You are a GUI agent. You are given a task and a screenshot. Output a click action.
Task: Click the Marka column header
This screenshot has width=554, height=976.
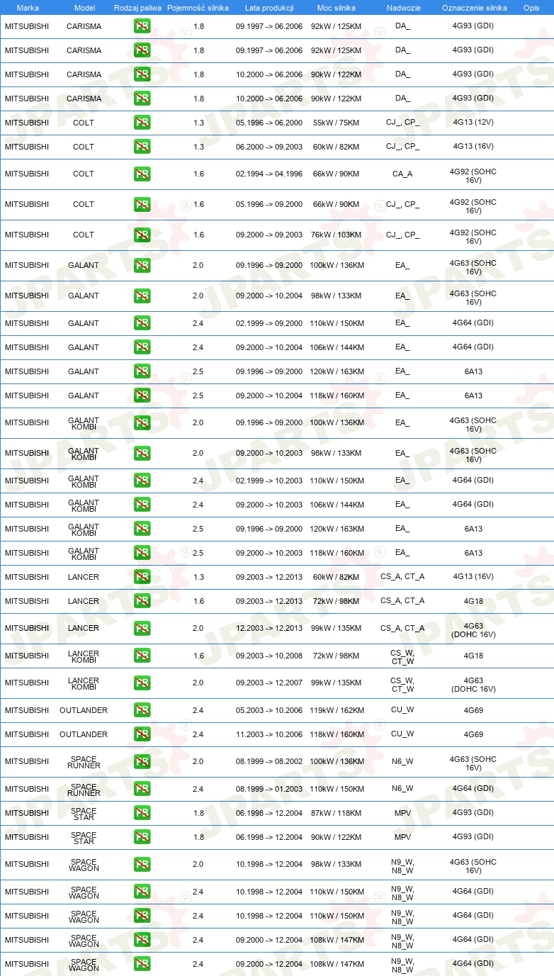[28, 8]
